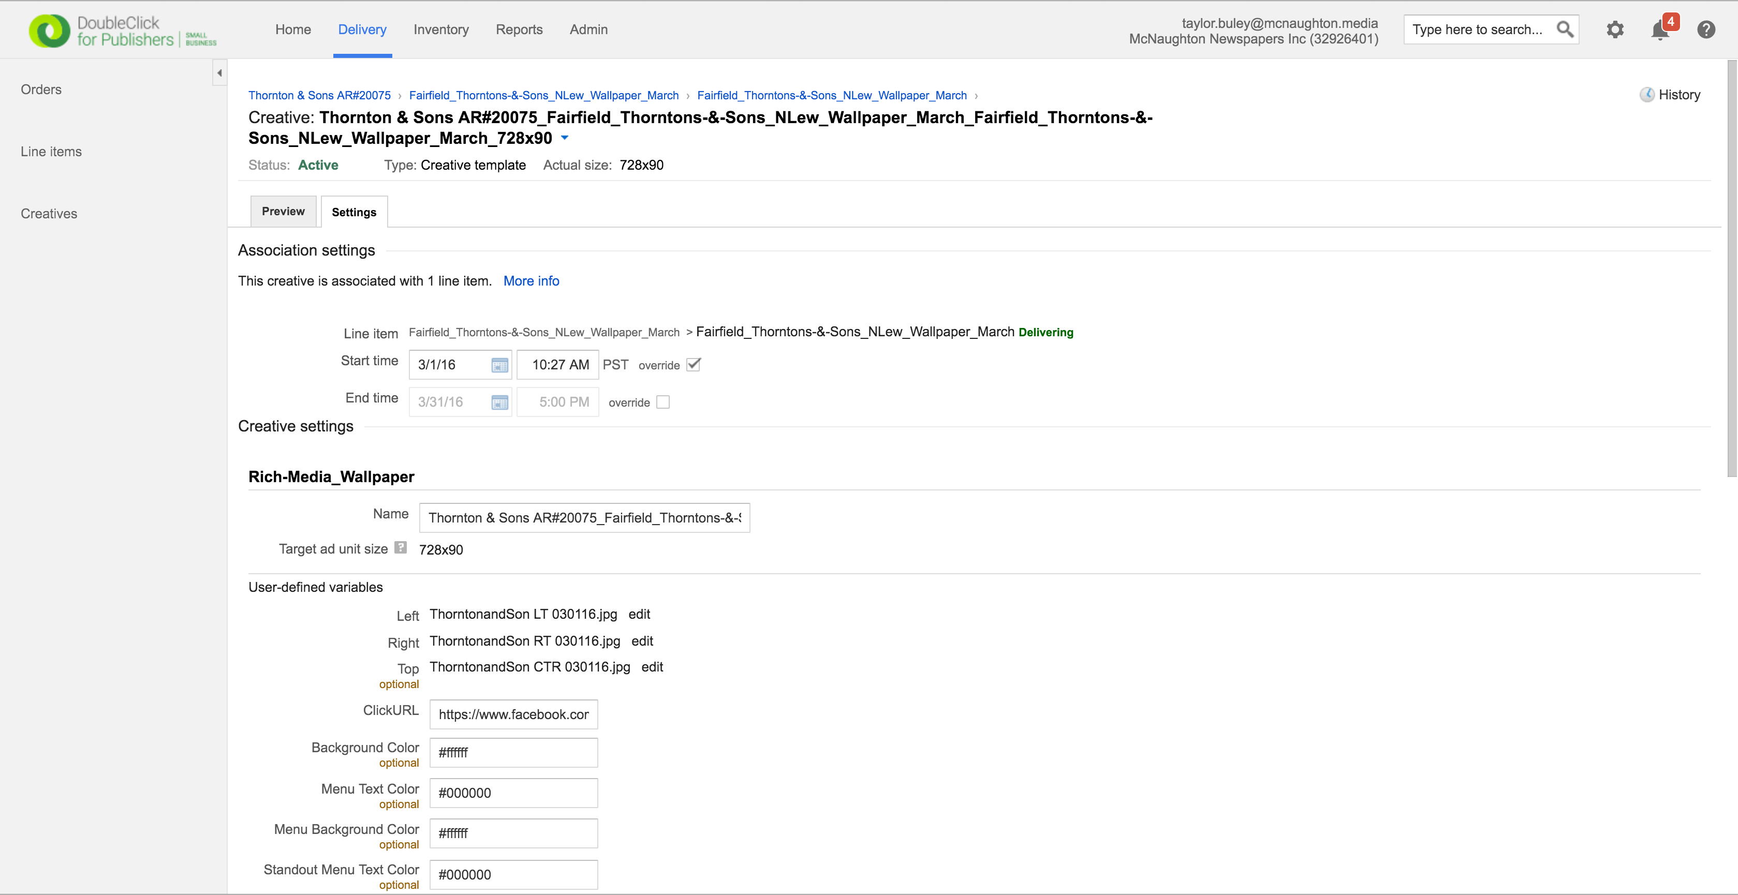Edit the Left wallpaper image file
The height and width of the screenshot is (895, 1738).
tap(639, 615)
